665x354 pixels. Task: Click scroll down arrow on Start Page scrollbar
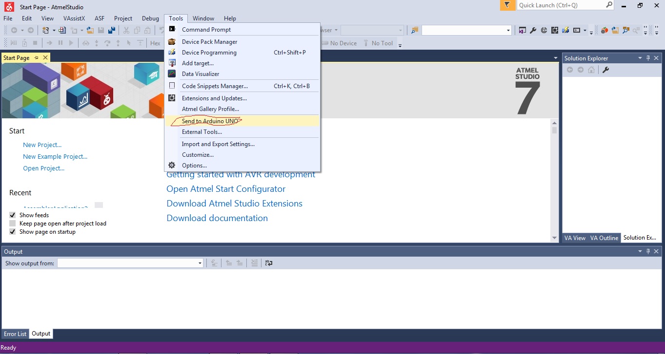[x=554, y=238]
